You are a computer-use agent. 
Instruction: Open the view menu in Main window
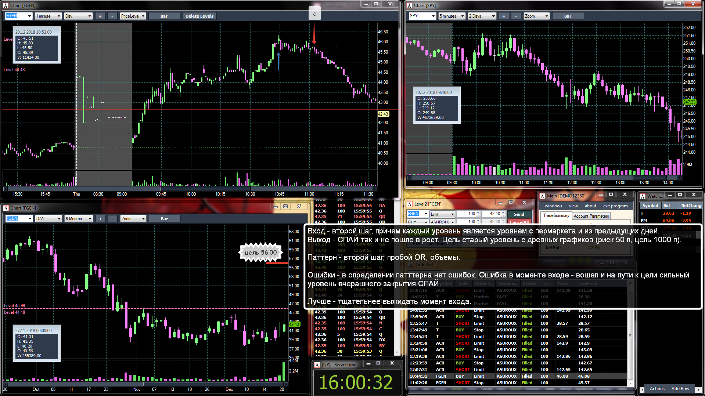click(573, 206)
